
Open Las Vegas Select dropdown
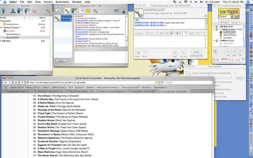226,16
